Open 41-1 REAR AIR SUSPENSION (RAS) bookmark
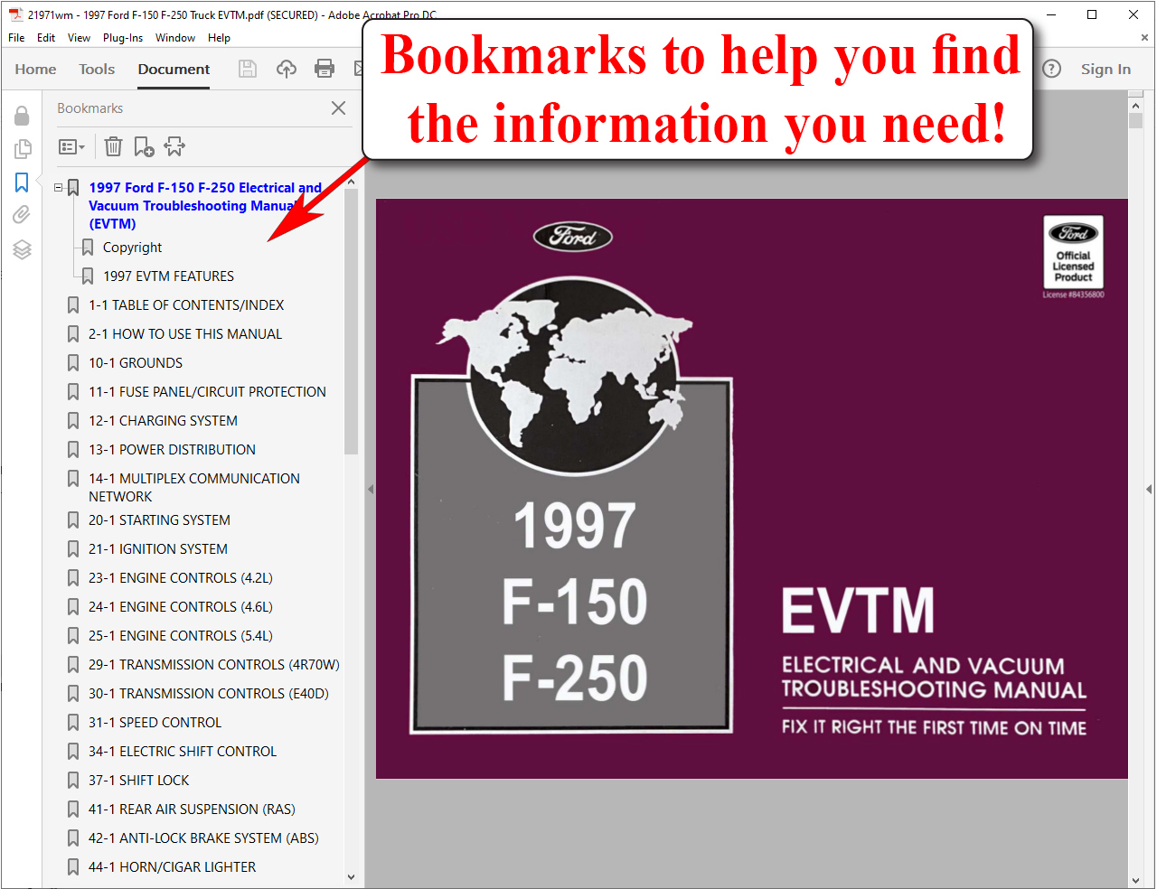 pyautogui.click(x=192, y=809)
